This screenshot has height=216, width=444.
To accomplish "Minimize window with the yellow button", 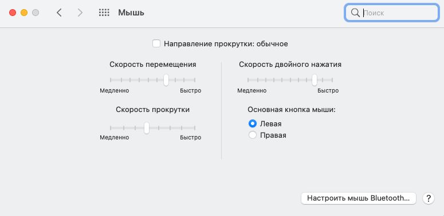I will tap(24, 13).
